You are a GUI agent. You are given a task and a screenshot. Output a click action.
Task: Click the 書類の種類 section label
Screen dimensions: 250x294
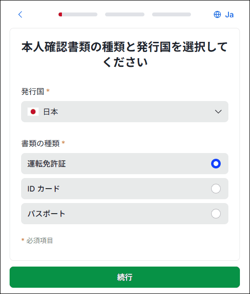(40, 143)
